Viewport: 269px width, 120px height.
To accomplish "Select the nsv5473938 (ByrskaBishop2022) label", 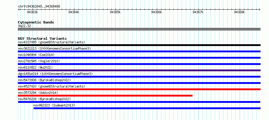I will coord(44,80).
